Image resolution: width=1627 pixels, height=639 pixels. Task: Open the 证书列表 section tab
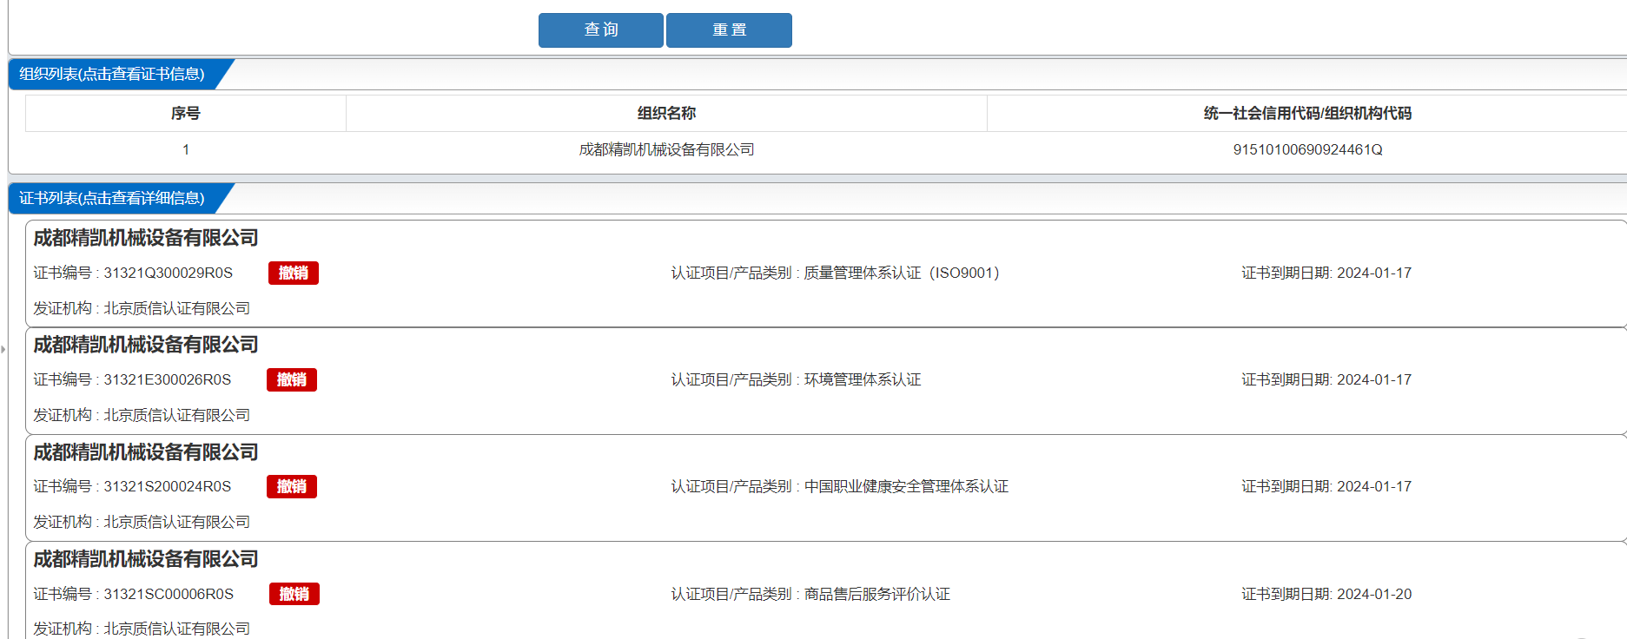[112, 199]
